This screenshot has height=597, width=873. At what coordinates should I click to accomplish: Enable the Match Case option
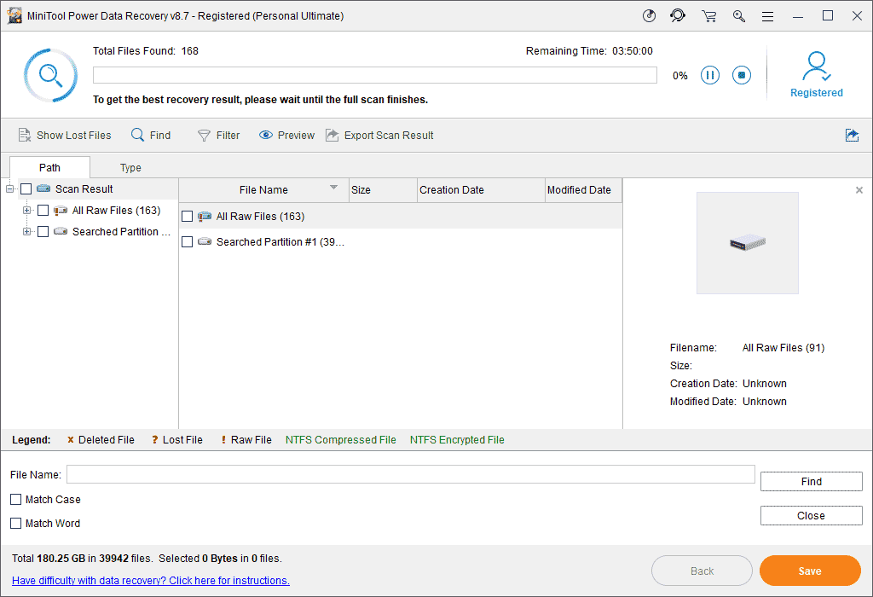(x=15, y=499)
